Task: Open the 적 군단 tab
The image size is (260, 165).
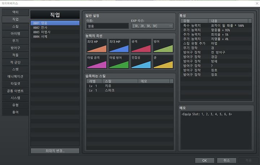Action: 15,62
